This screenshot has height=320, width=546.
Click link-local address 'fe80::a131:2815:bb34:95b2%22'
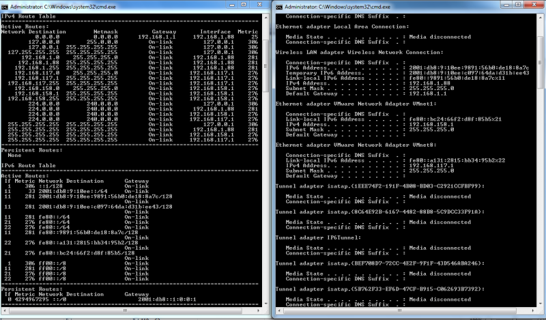tap(457, 160)
